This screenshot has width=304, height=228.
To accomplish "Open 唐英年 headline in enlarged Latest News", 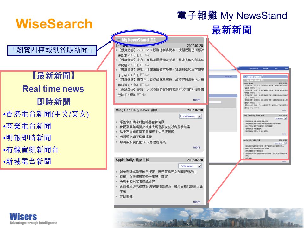I will [x=161, y=82].
